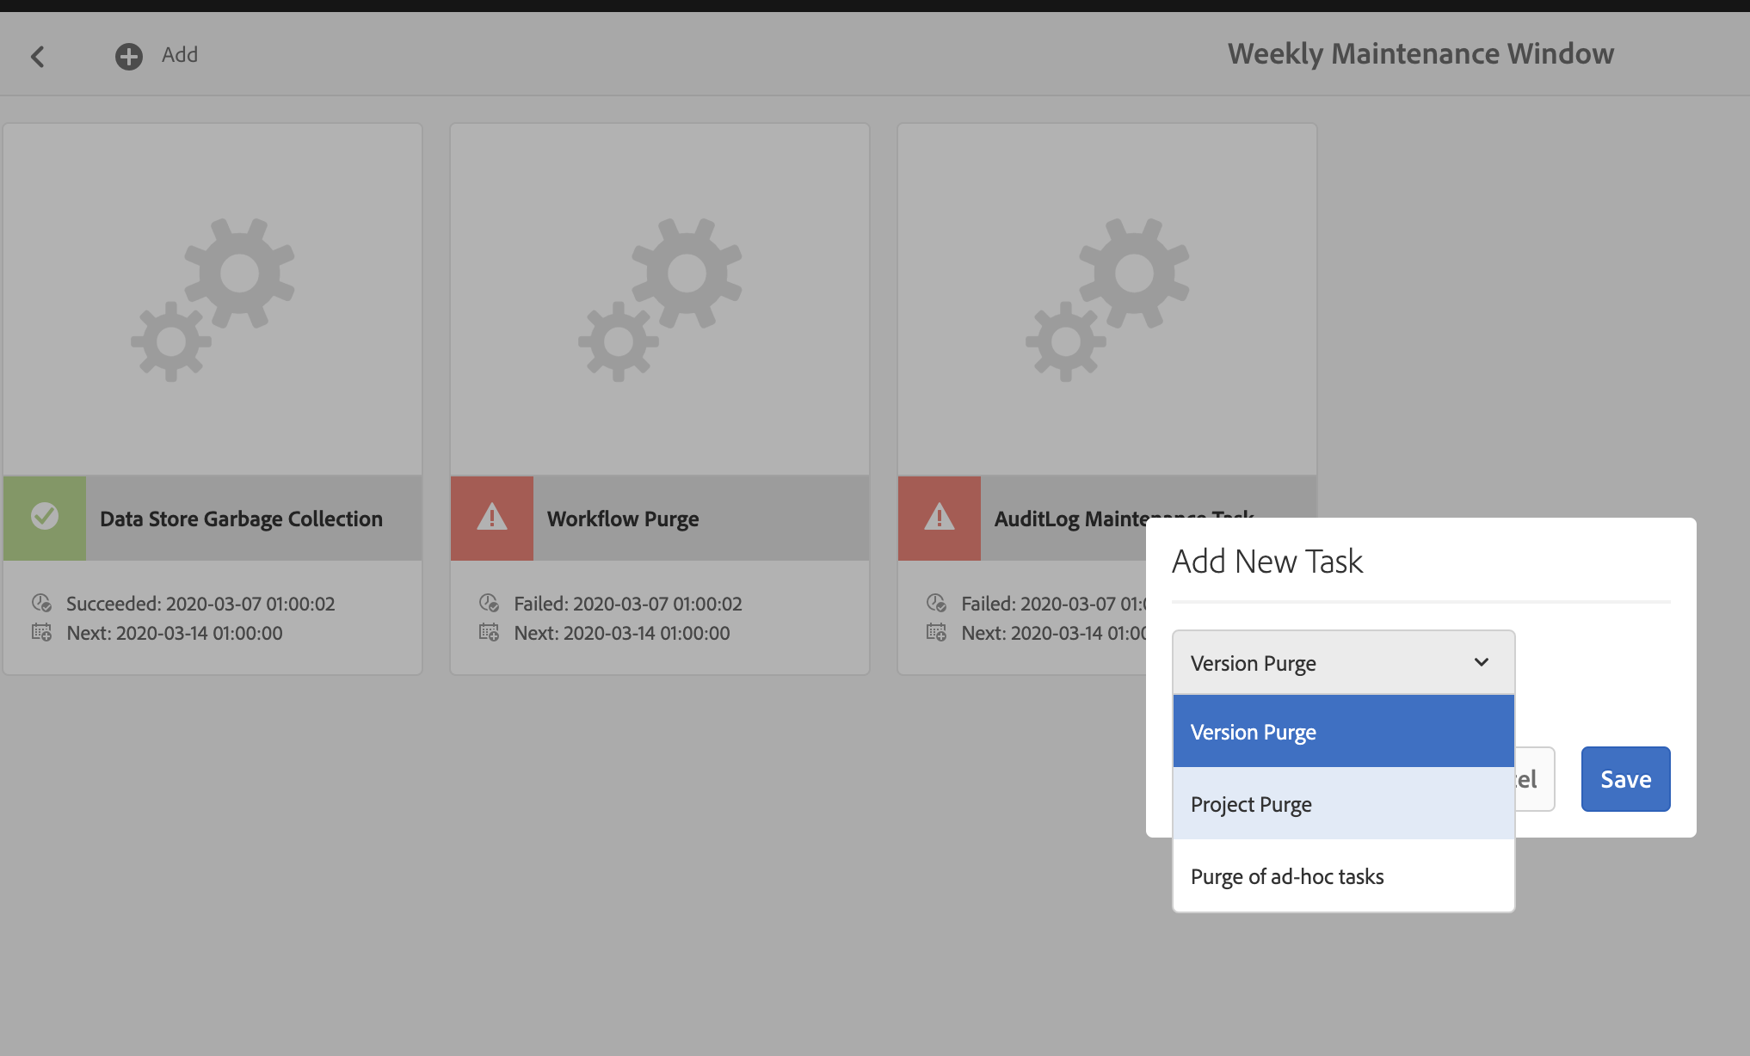Click the last-run clock icon on Data Store card

(41, 603)
